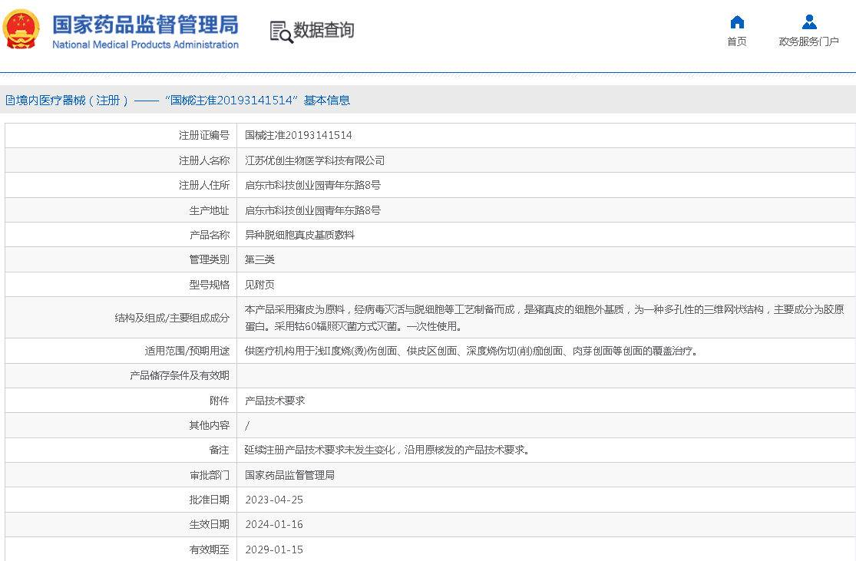Click 注册人住所 address 启东市科技创业园青年东路8号
Screen dimensions: 856x561
(312, 186)
